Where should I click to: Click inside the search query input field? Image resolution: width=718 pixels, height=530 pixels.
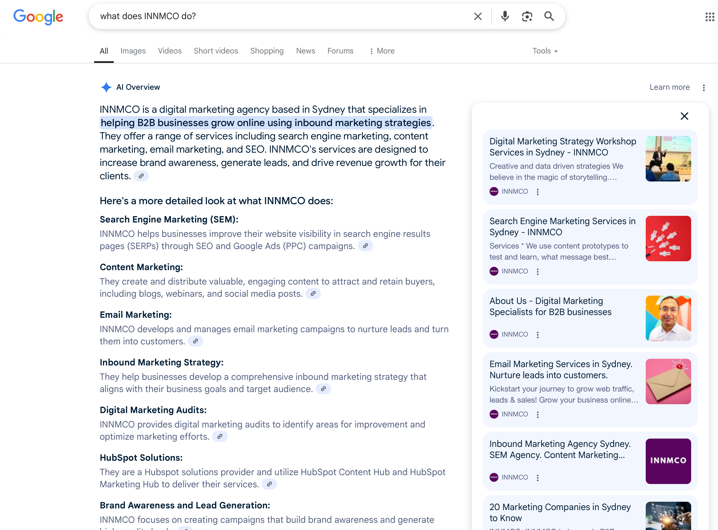(x=282, y=16)
